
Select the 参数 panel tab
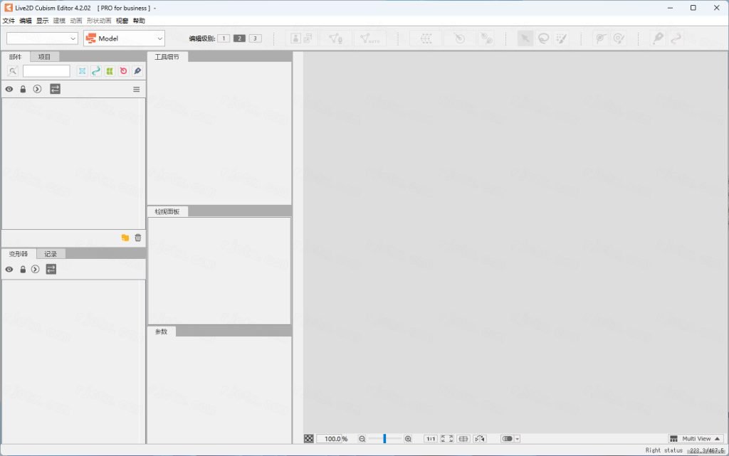162,332
